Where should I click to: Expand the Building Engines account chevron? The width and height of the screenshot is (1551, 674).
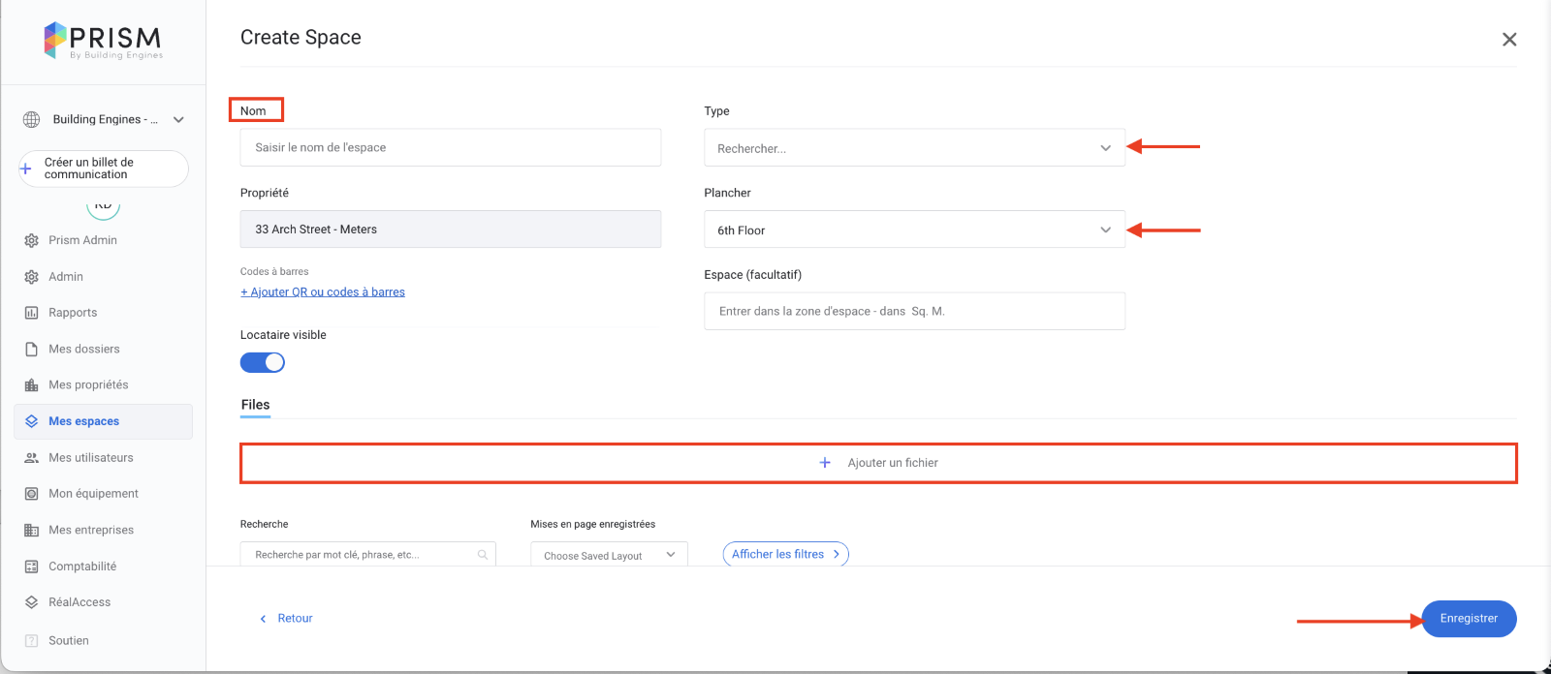(x=178, y=120)
